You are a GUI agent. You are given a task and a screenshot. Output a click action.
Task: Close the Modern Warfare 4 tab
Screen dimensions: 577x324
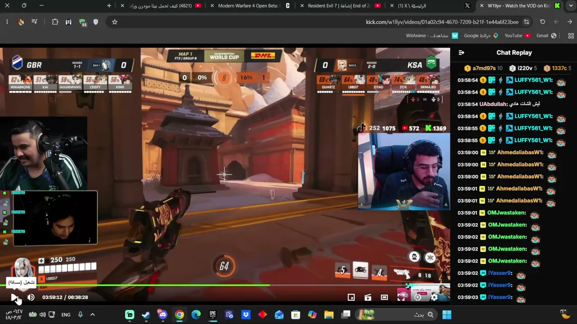(x=212, y=6)
